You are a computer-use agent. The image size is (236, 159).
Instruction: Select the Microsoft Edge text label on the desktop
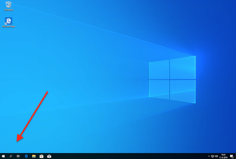click(x=9, y=26)
